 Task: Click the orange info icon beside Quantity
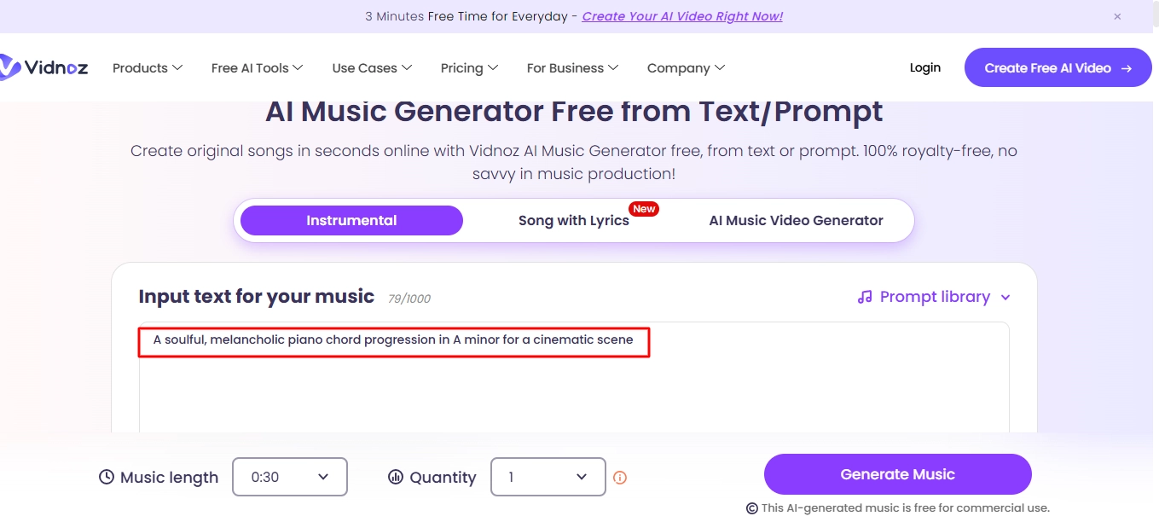pyautogui.click(x=620, y=477)
